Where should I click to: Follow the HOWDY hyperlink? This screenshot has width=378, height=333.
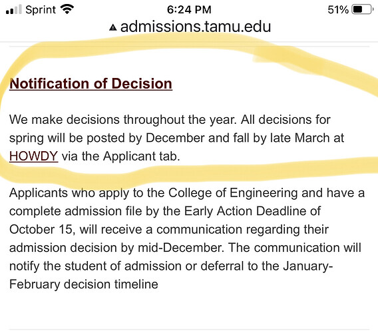pyautogui.click(x=33, y=156)
